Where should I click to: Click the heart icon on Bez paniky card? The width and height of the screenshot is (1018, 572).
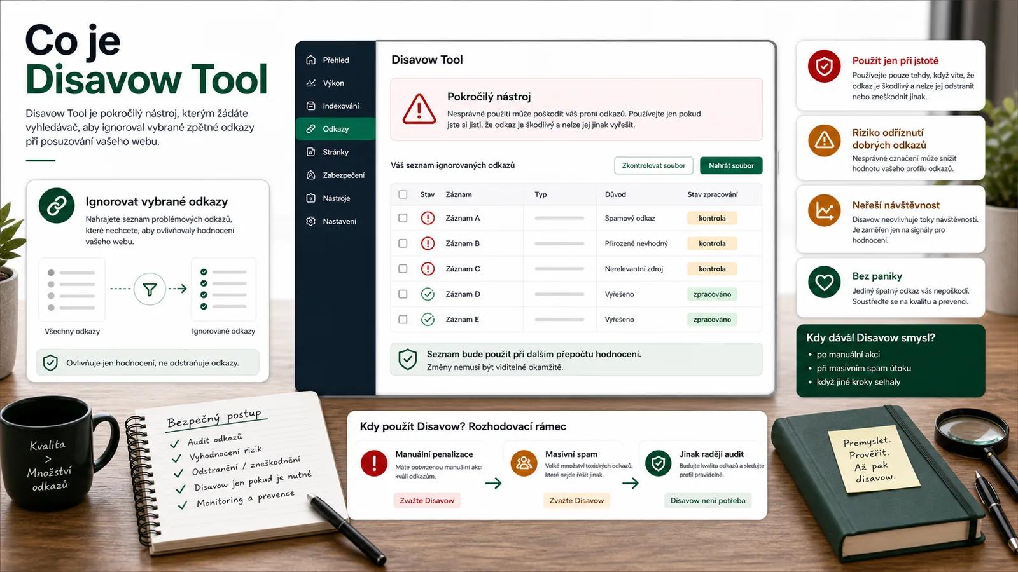pyautogui.click(x=825, y=282)
